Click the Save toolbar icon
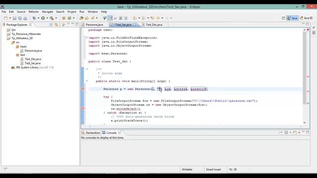The height and width of the screenshot is (178, 317). tap(14, 18)
